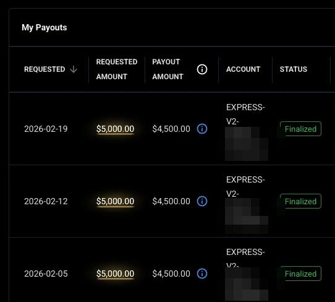Click the Requested column sort arrow
The height and width of the screenshot is (302, 335).
pyautogui.click(x=74, y=69)
